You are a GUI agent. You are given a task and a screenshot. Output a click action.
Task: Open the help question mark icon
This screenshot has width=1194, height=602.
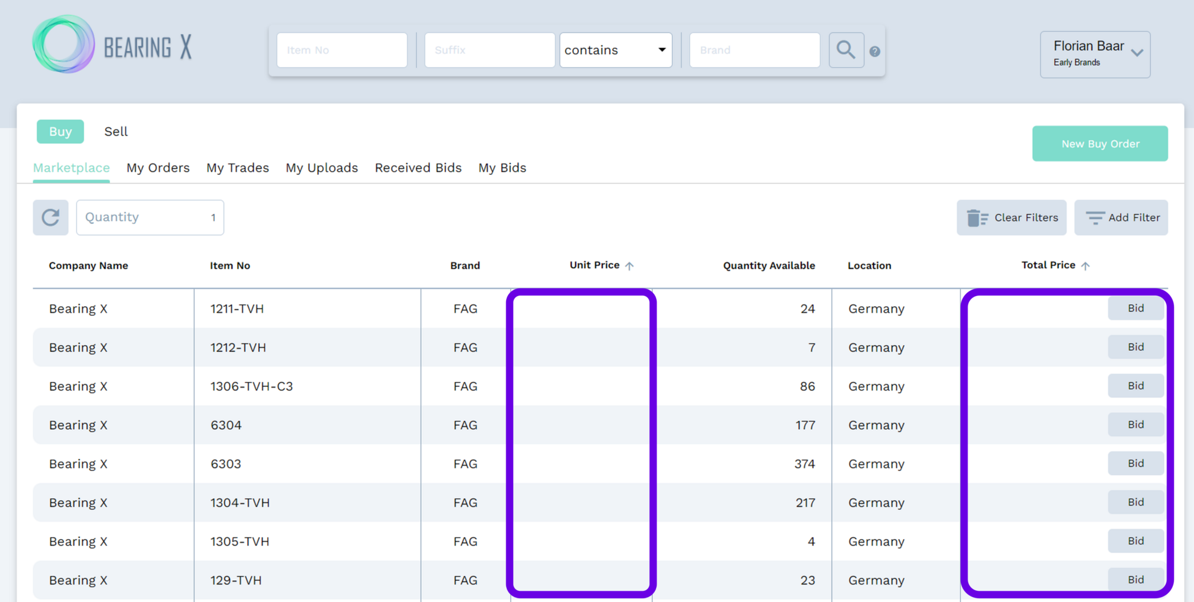(x=874, y=52)
